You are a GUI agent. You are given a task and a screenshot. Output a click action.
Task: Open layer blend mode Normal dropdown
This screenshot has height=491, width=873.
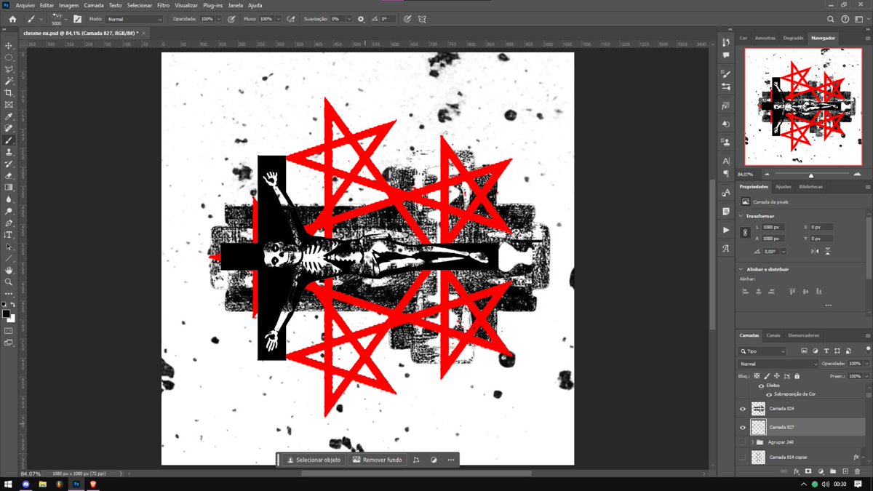tap(778, 364)
